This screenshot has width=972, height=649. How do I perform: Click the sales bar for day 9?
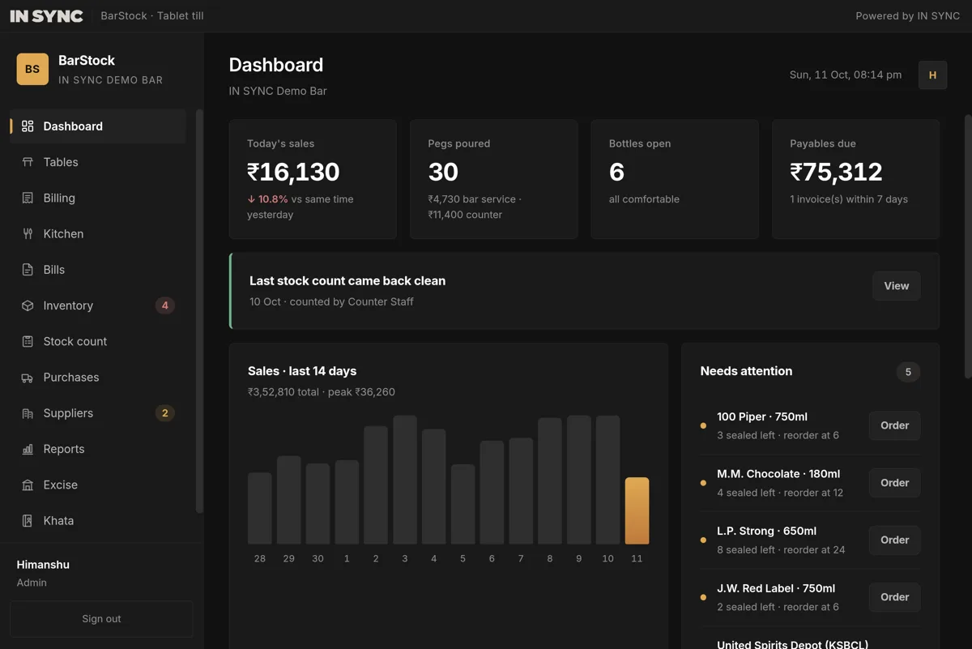[x=579, y=480]
